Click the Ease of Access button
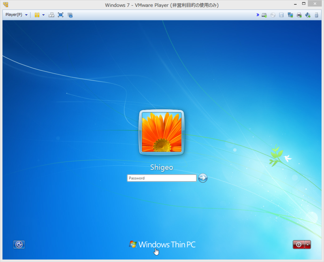The image size is (324, 262). pos(19,245)
